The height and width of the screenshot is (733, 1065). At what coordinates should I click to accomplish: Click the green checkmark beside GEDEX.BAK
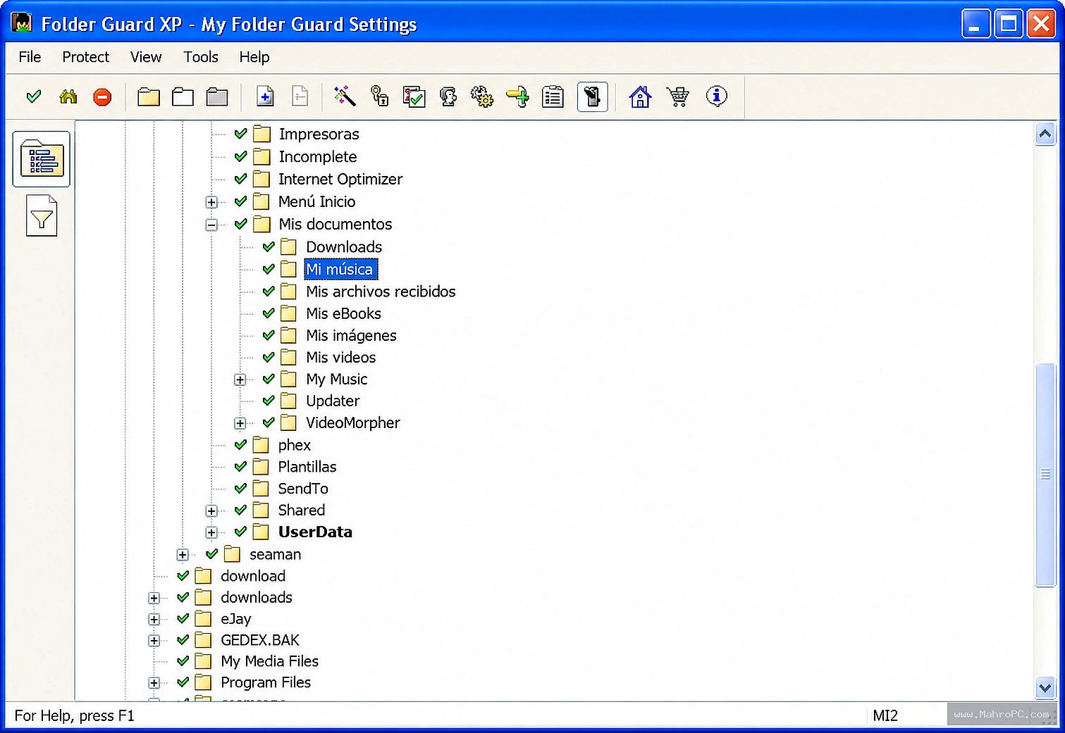[x=183, y=640]
